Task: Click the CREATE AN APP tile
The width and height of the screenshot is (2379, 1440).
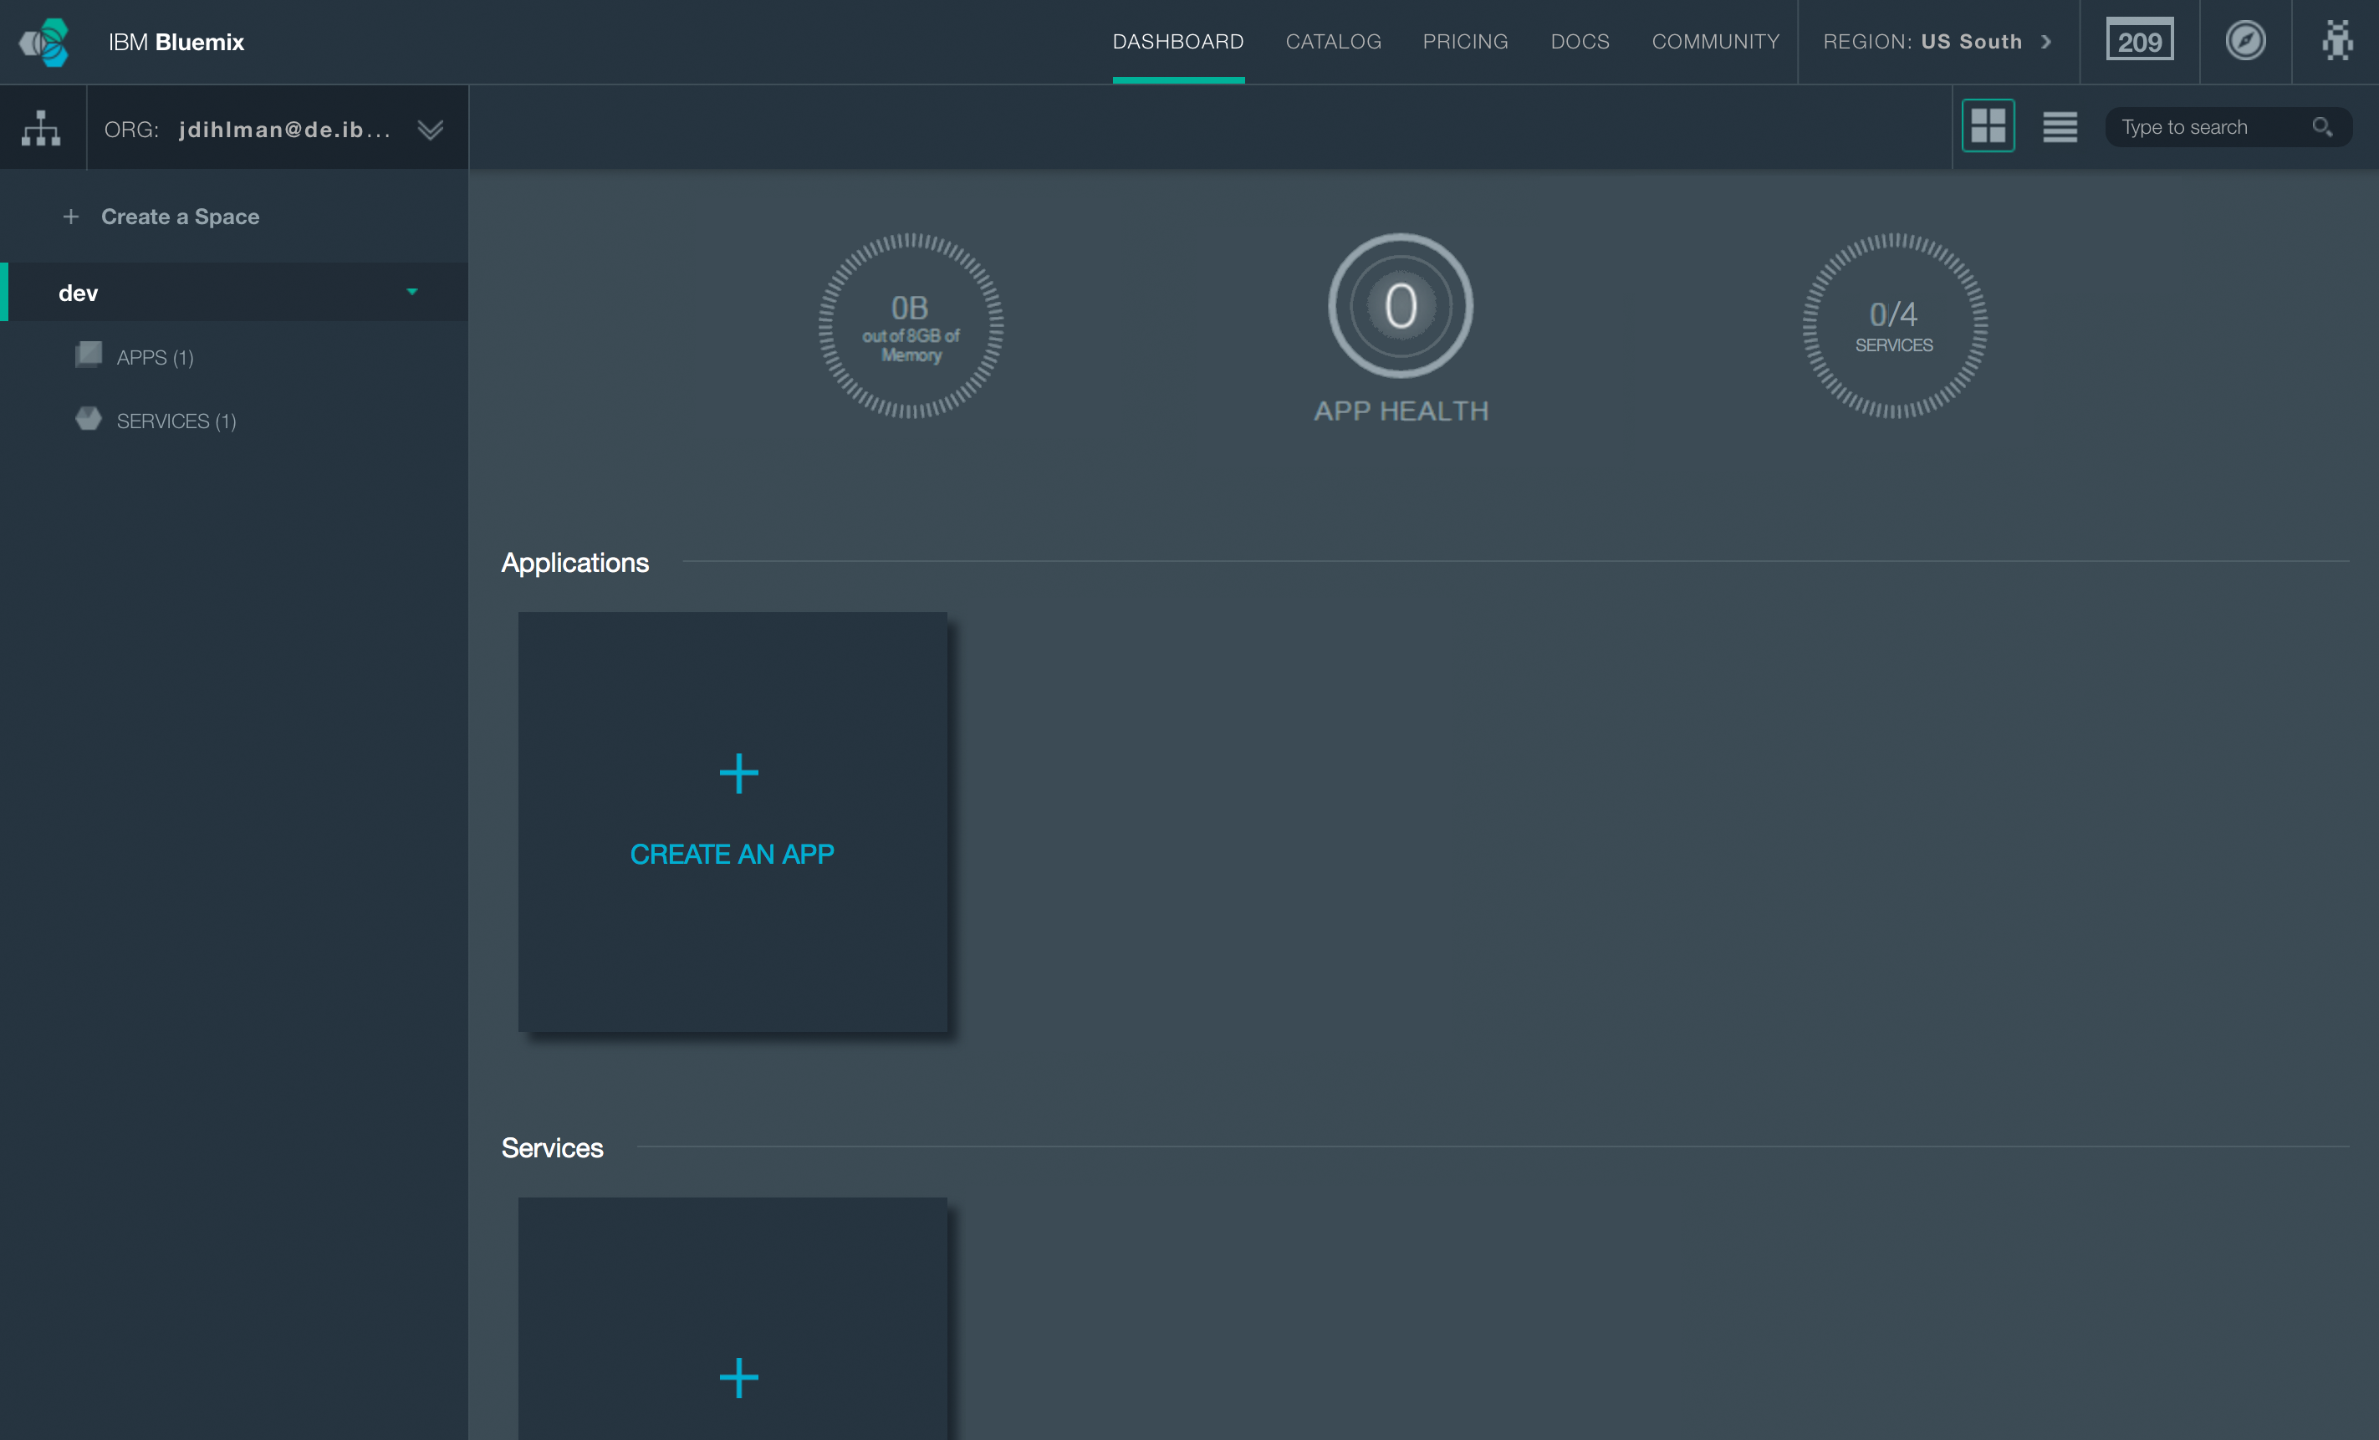Action: (x=732, y=821)
